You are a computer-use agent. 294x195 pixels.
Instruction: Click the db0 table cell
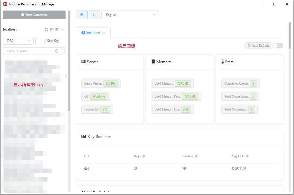pyautogui.click(x=86, y=169)
